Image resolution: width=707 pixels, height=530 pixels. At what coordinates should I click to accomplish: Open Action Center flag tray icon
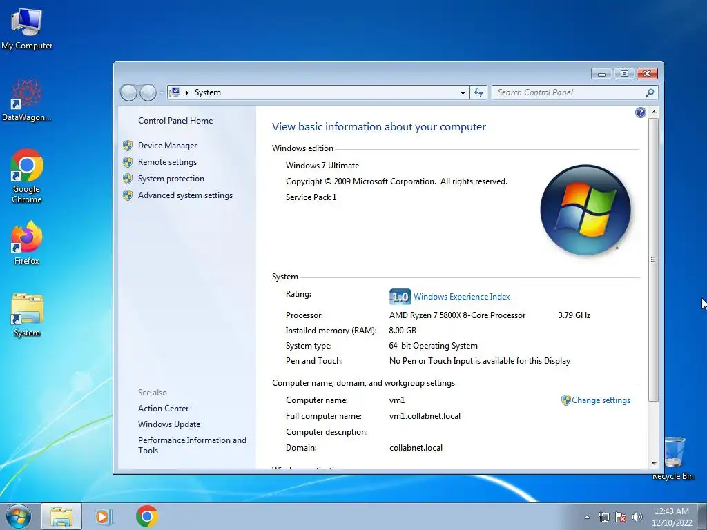621,517
